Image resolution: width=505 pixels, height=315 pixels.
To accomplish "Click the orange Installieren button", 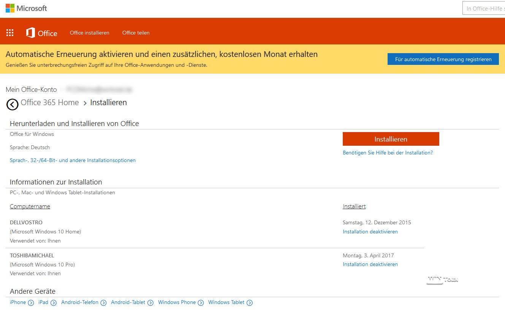I will pos(391,139).
